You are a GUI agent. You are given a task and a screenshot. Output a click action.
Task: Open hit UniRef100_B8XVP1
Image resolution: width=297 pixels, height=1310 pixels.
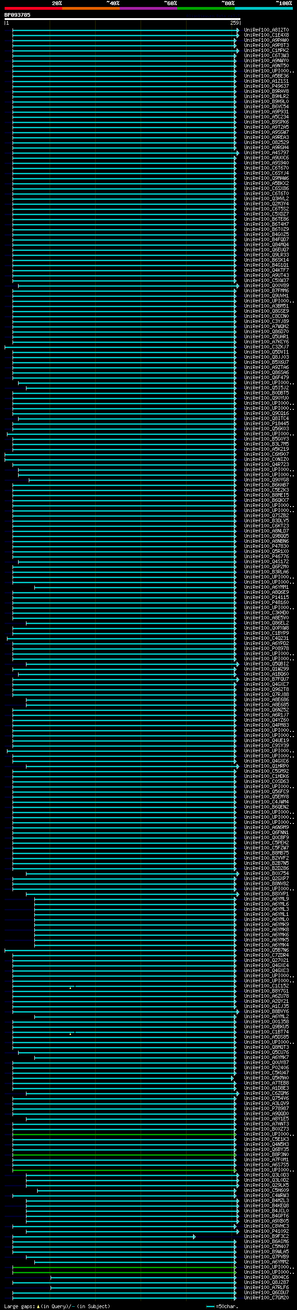266,894
